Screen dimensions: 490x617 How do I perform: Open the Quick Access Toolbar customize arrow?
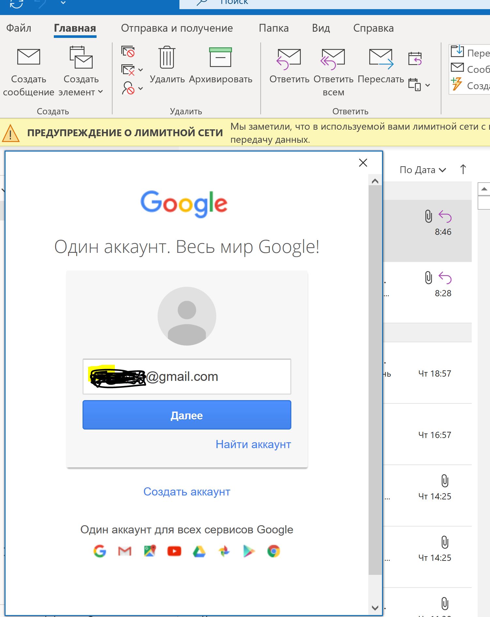(63, 3)
